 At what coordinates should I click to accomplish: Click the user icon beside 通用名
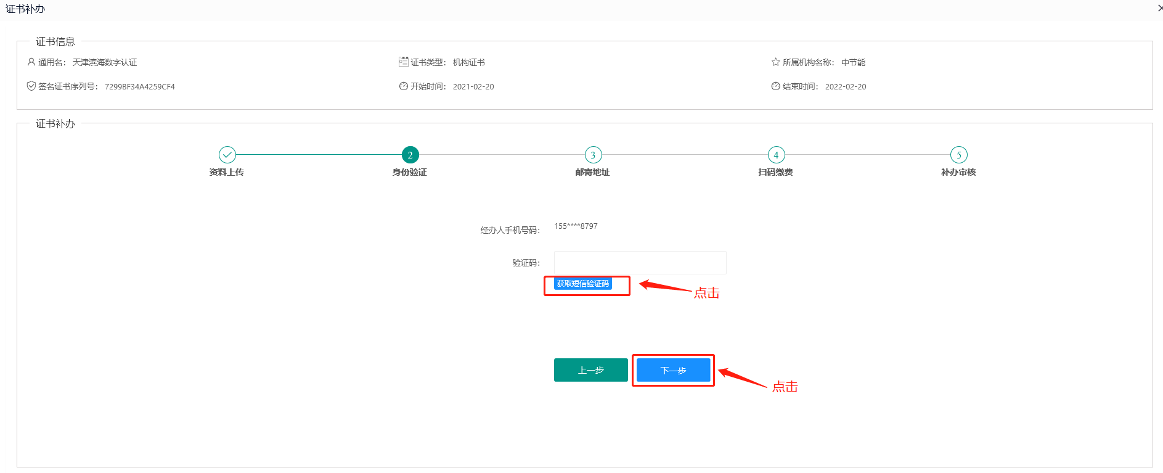(x=31, y=62)
